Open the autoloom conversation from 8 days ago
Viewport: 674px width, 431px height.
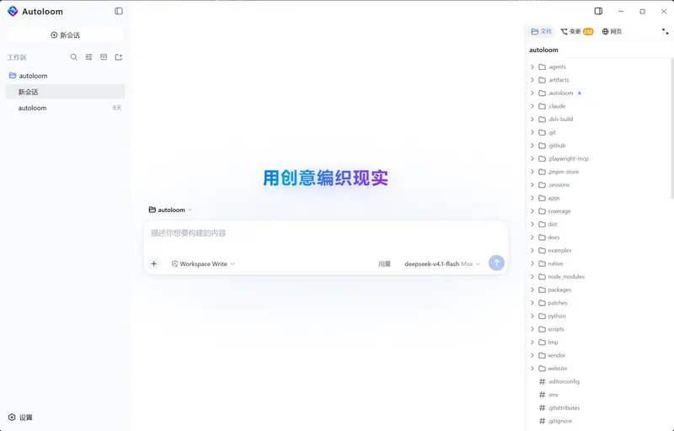coord(66,108)
